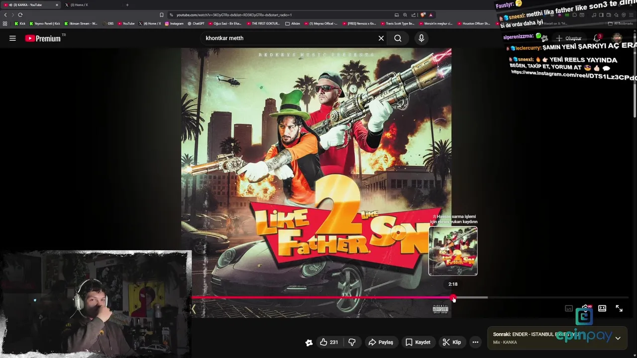The height and width of the screenshot is (358, 637).
Task: Open YouTube notifications bell
Action: pyautogui.click(x=597, y=38)
